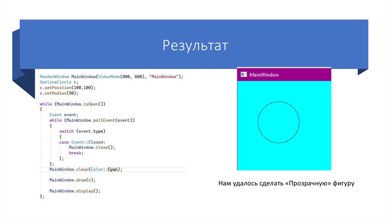Click the code line "OutlineCircle c;"

pyautogui.click(x=59, y=82)
